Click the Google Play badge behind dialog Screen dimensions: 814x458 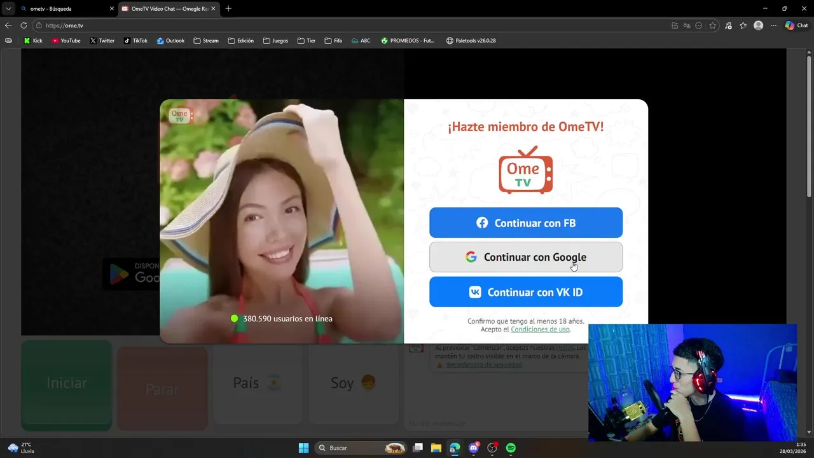[x=132, y=274]
